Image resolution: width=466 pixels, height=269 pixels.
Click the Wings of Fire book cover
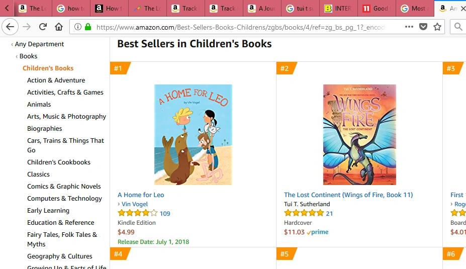pyautogui.click(x=359, y=135)
